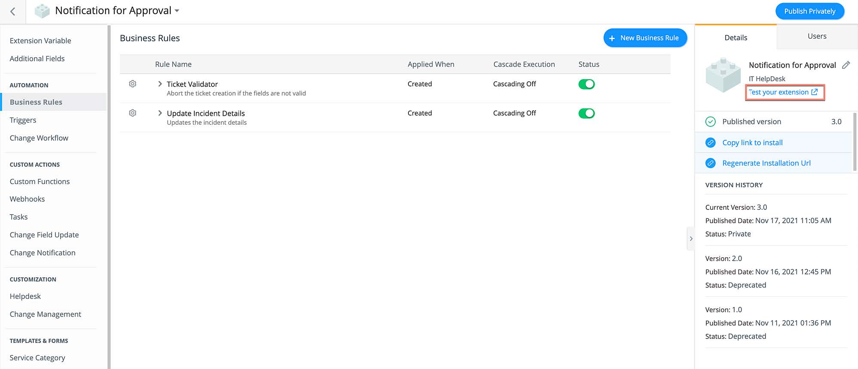The width and height of the screenshot is (858, 369).
Task: Switch to the Users tab
Action: [817, 37]
